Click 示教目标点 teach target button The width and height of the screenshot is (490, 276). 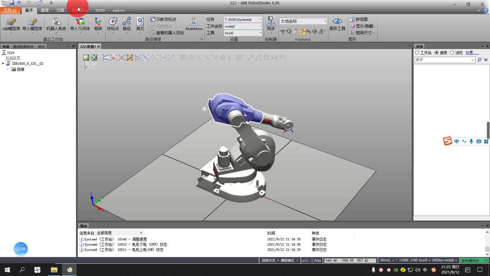click(163, 19)
